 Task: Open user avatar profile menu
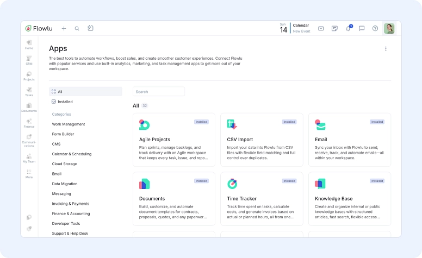389,28
